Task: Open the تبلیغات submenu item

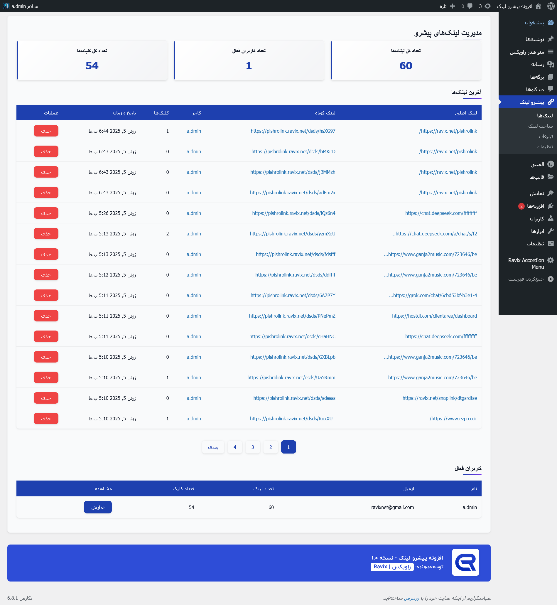Action: pyautogui.click(x=546, y=136)
